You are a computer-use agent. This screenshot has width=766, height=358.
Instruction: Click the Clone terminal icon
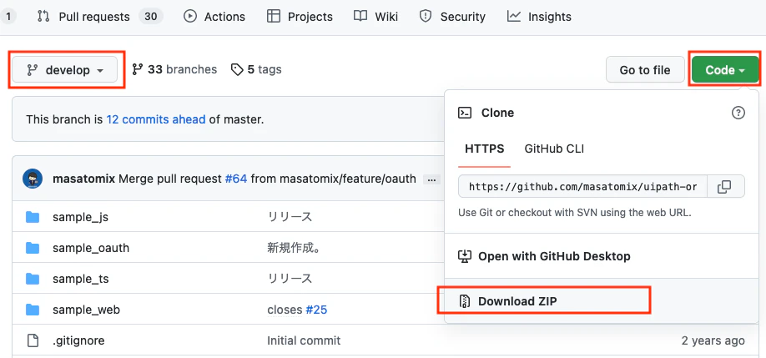click(465, 113)
